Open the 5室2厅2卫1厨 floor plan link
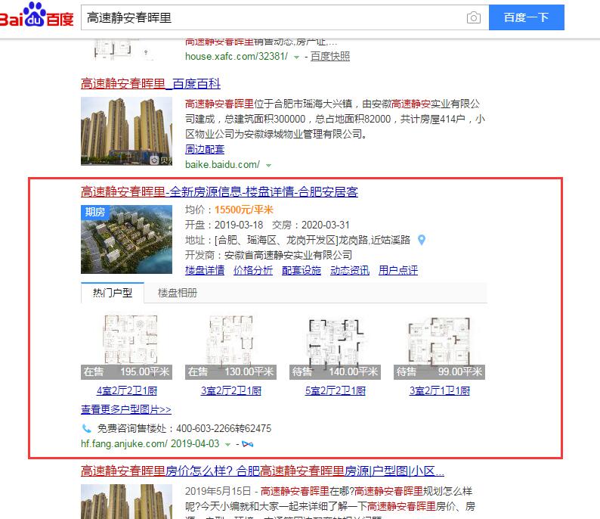The width and height of the screenshot is (600, 519). tap(336, 390)
